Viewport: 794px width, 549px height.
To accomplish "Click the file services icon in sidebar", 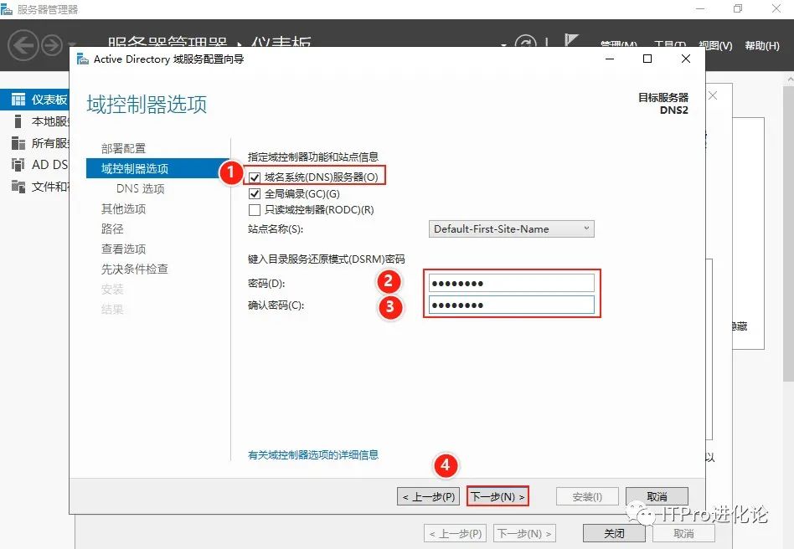I will point(18,186).
